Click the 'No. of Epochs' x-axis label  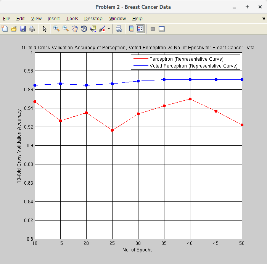[137, 250]
